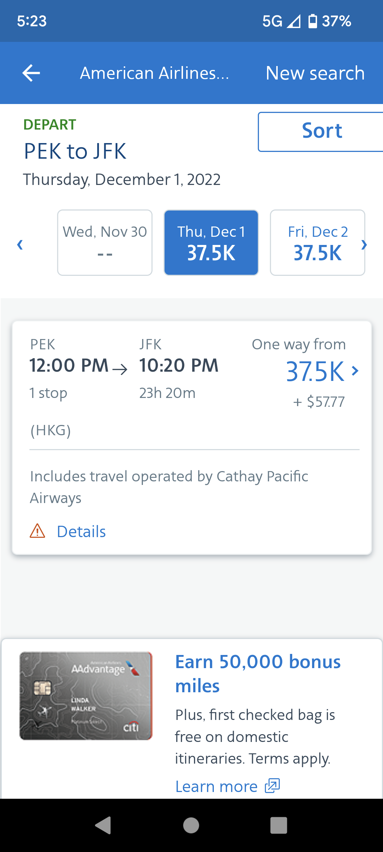
Task: Open flight Details link
Action: click(x=81, y=531)
